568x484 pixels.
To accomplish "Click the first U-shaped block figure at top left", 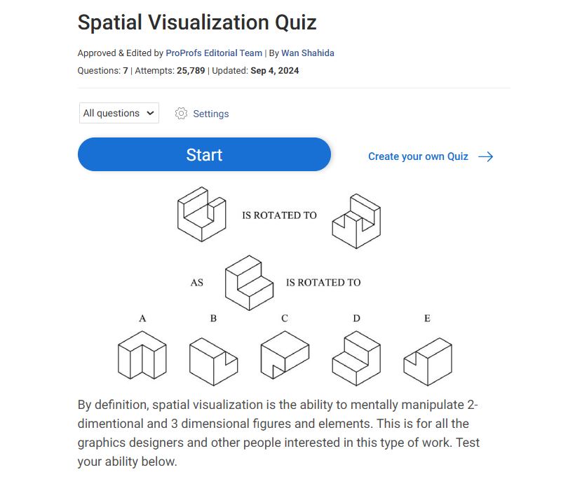I will pyautogui.click(x=201, y=214).
